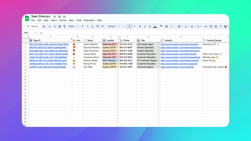Open the text color picker

[155, 27]
